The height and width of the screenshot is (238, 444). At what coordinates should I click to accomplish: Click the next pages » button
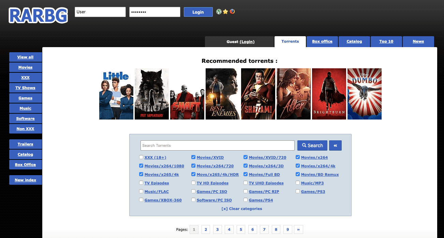299,229
